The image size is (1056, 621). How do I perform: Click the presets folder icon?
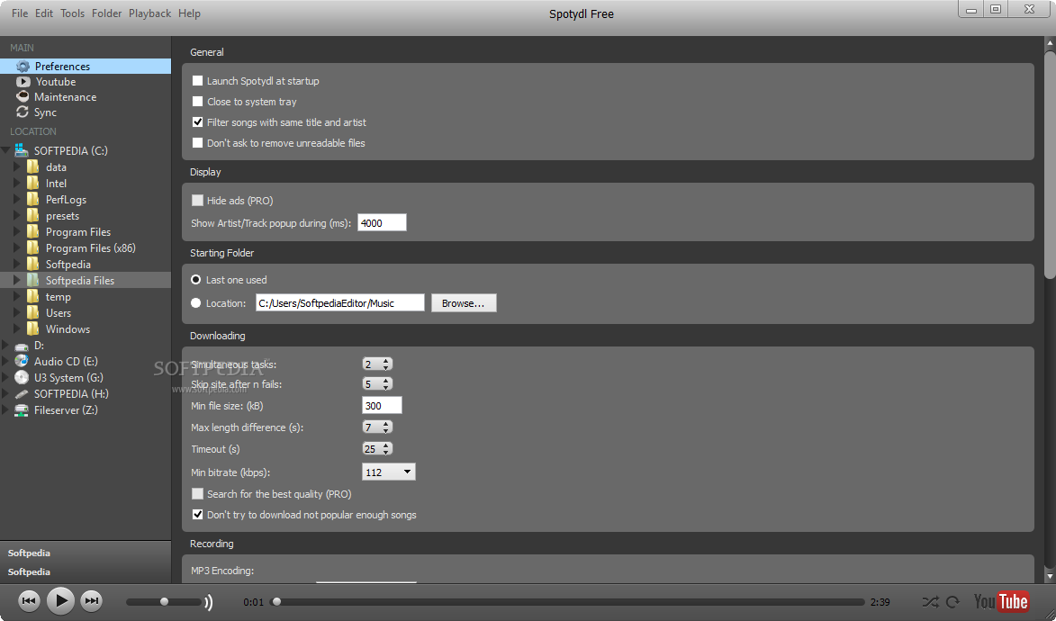click(x=32, y=215)
